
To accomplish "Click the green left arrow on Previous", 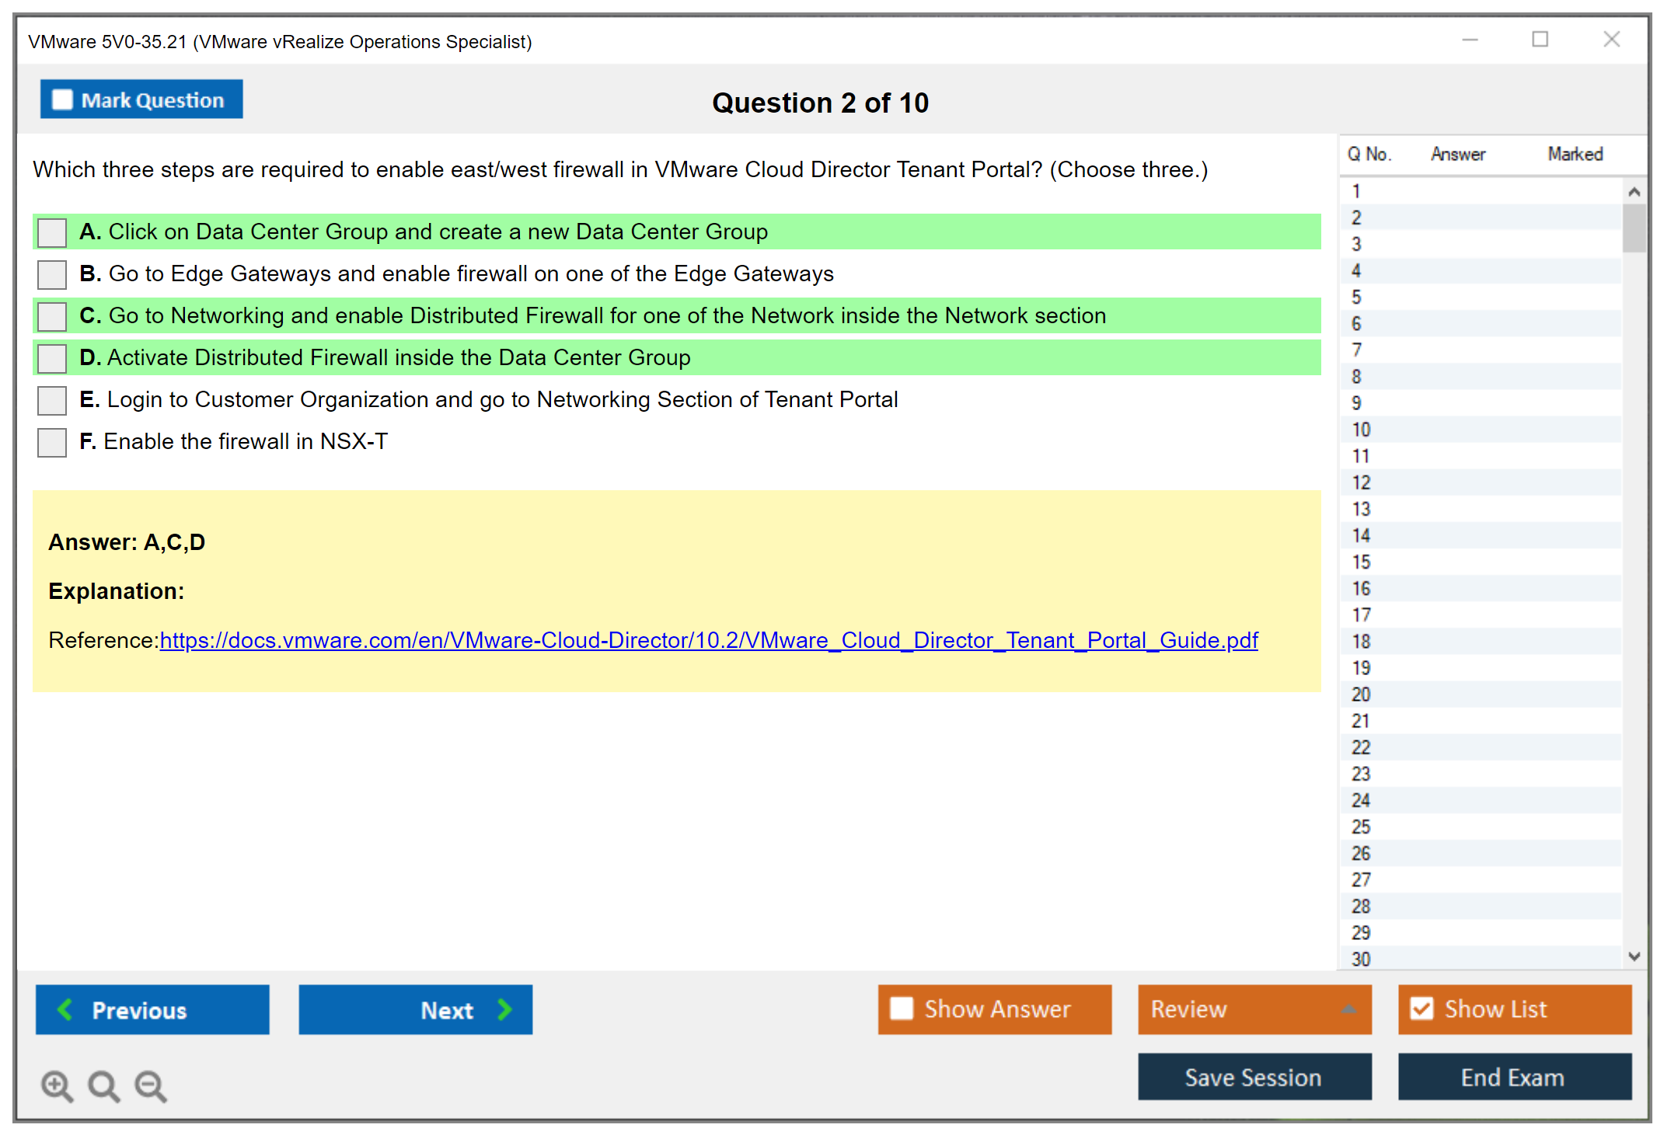I will 65,1009.
